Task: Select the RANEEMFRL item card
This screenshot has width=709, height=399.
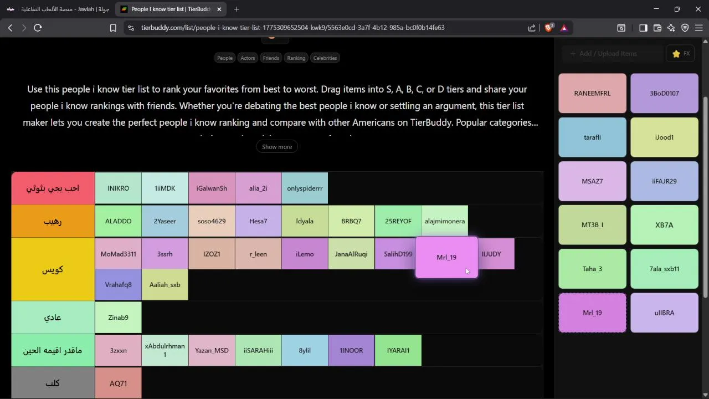Action: (x=592, y=93)
